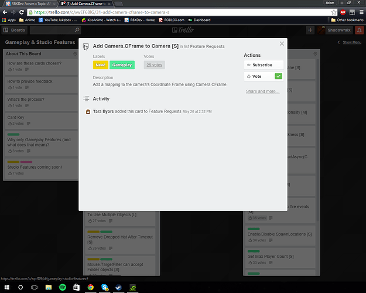Click Tara Byars avatar in Activity
Viewport: 366px width, 293px height.
point(88,112)
